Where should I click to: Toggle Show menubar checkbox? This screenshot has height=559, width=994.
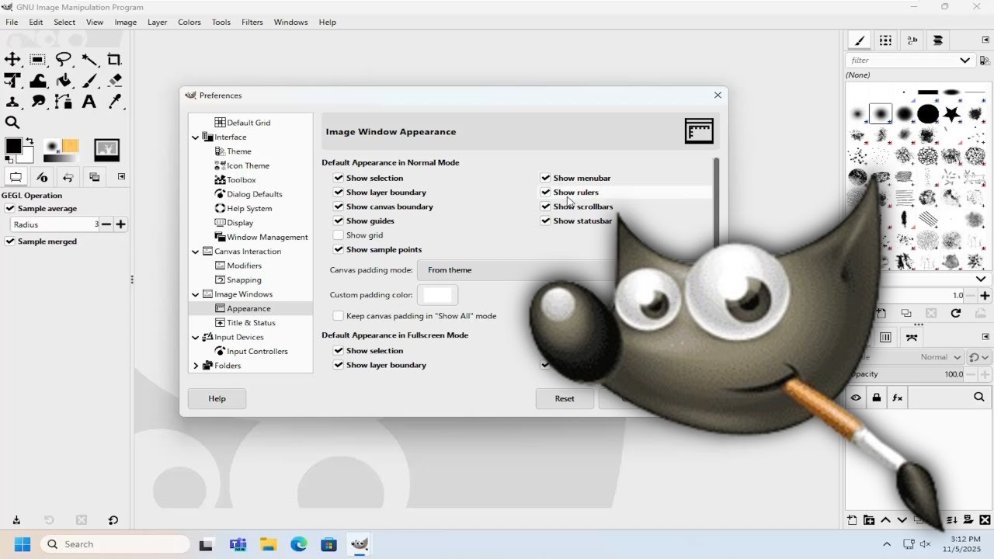(x=546, y=178)
